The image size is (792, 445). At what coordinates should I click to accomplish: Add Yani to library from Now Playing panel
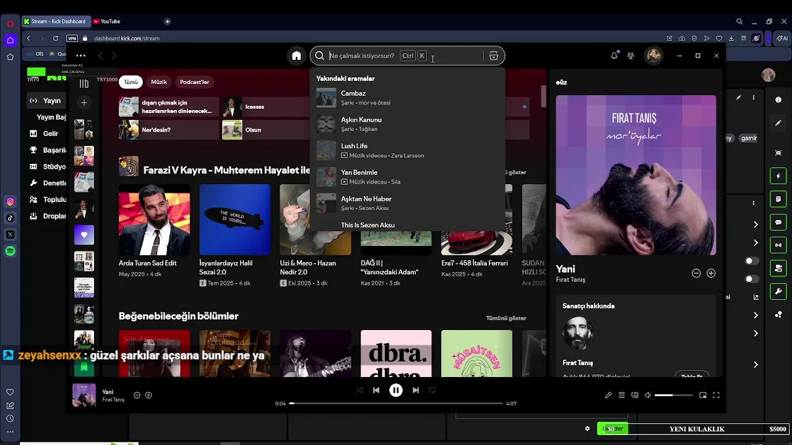coord(711,273)
